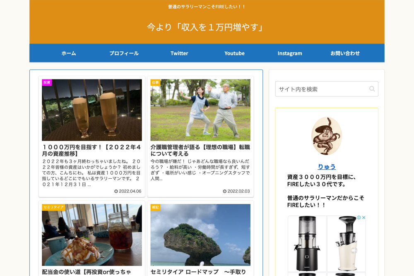Click the サイト内を検索 search field
Image resolution: width=414 pixels, height=276 pixels.
pos(321,89)
